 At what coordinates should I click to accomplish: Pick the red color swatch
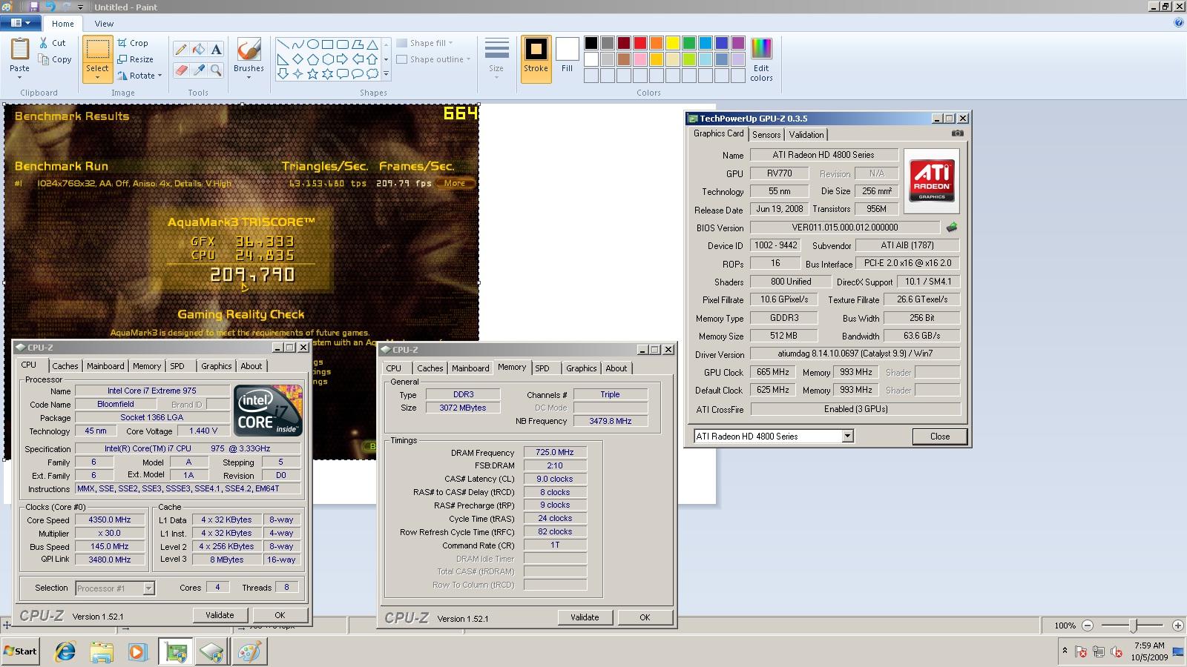[640, 43]
